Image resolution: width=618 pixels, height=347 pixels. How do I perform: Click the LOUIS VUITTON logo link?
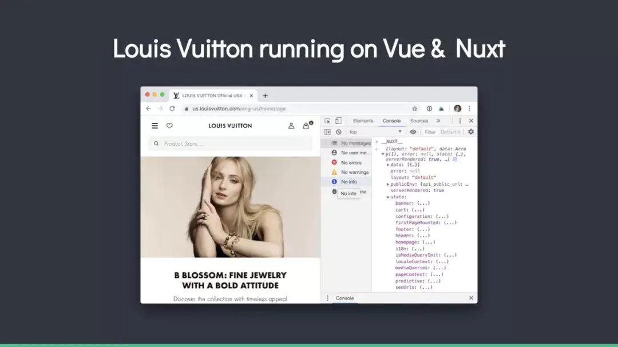[x=230, y=126]
